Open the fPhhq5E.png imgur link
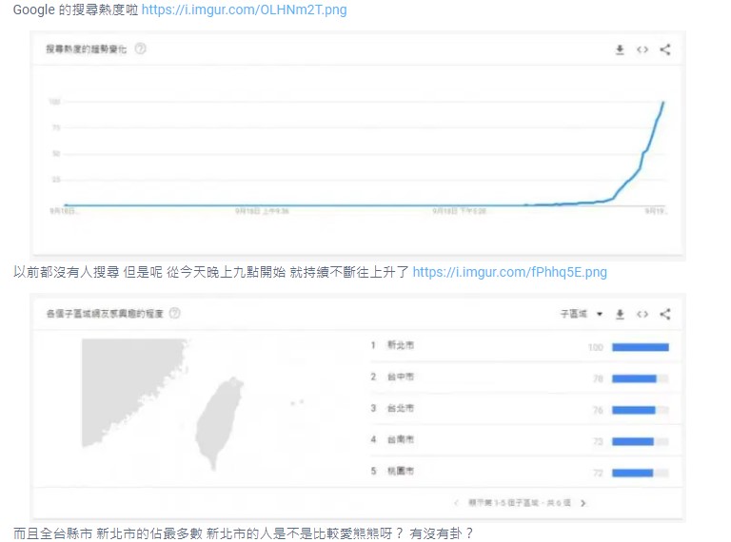This screenshot has width=731, height=542. [x=509, y=272]
